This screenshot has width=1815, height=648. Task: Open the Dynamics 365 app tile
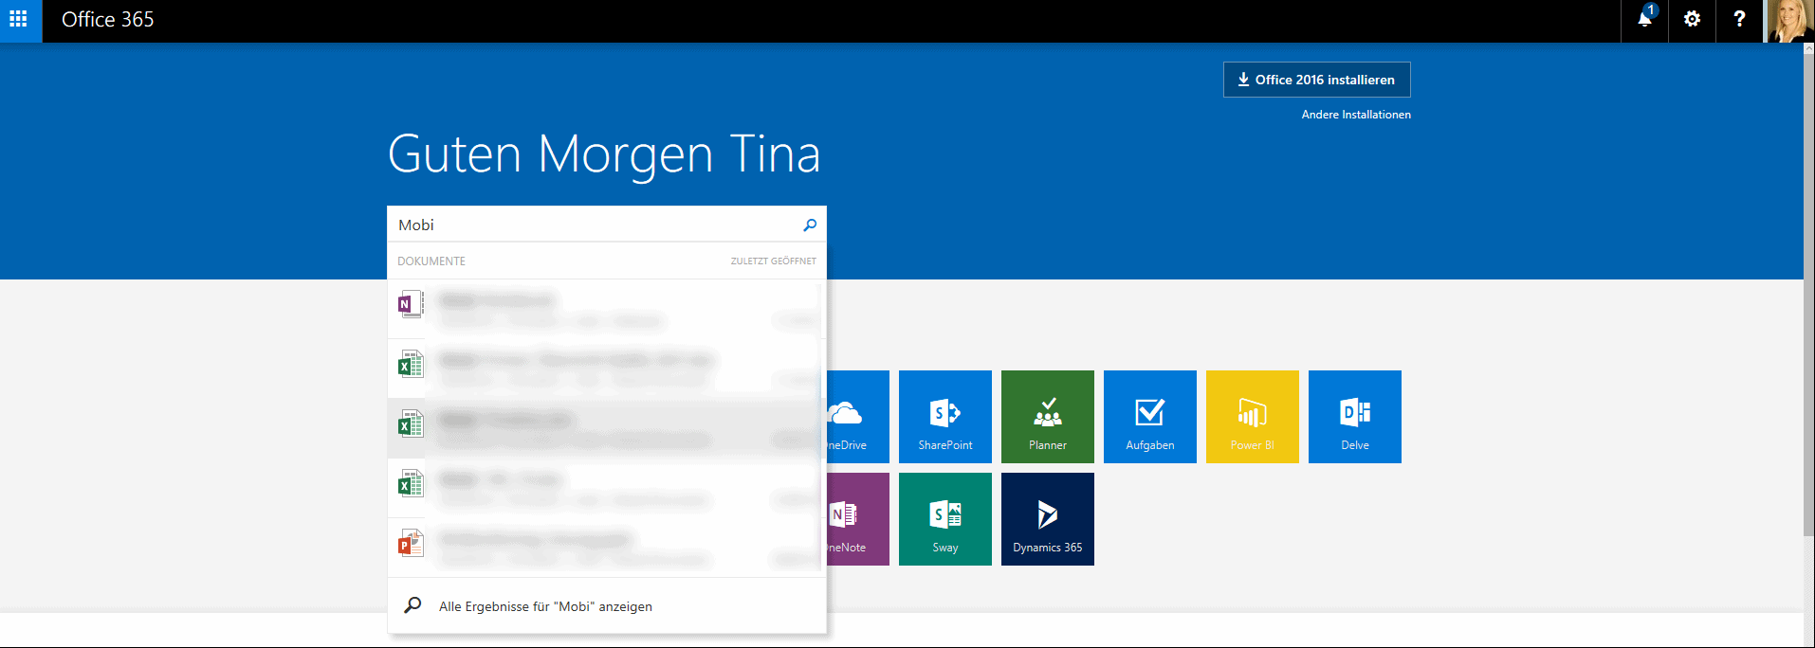(1048, 519)
